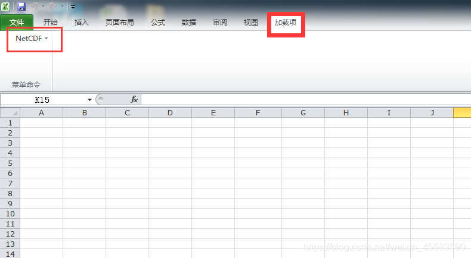Select row 9 header
The image size is (471, 258).
10,204
